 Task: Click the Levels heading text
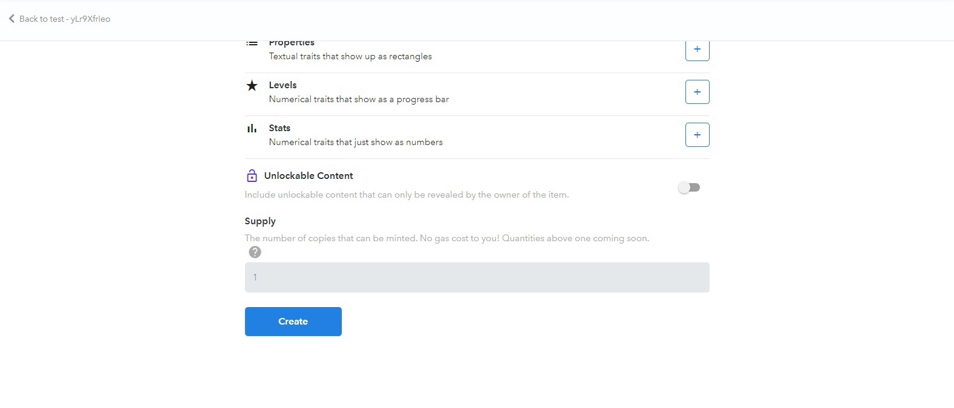click(x=283, y=85)
